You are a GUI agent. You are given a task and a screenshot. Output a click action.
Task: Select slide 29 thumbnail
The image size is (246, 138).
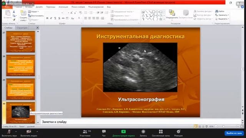coord(20,89)
